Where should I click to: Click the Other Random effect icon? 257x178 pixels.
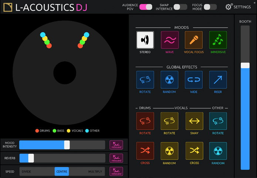tap(218, 151)
